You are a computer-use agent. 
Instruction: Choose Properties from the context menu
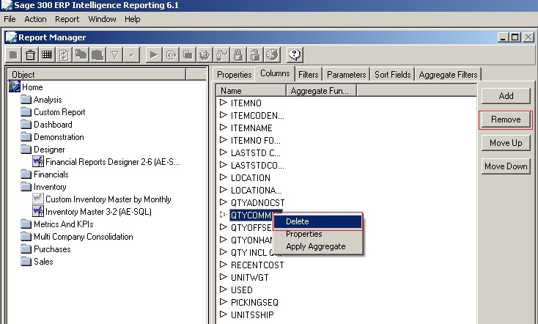pos(317,234)
